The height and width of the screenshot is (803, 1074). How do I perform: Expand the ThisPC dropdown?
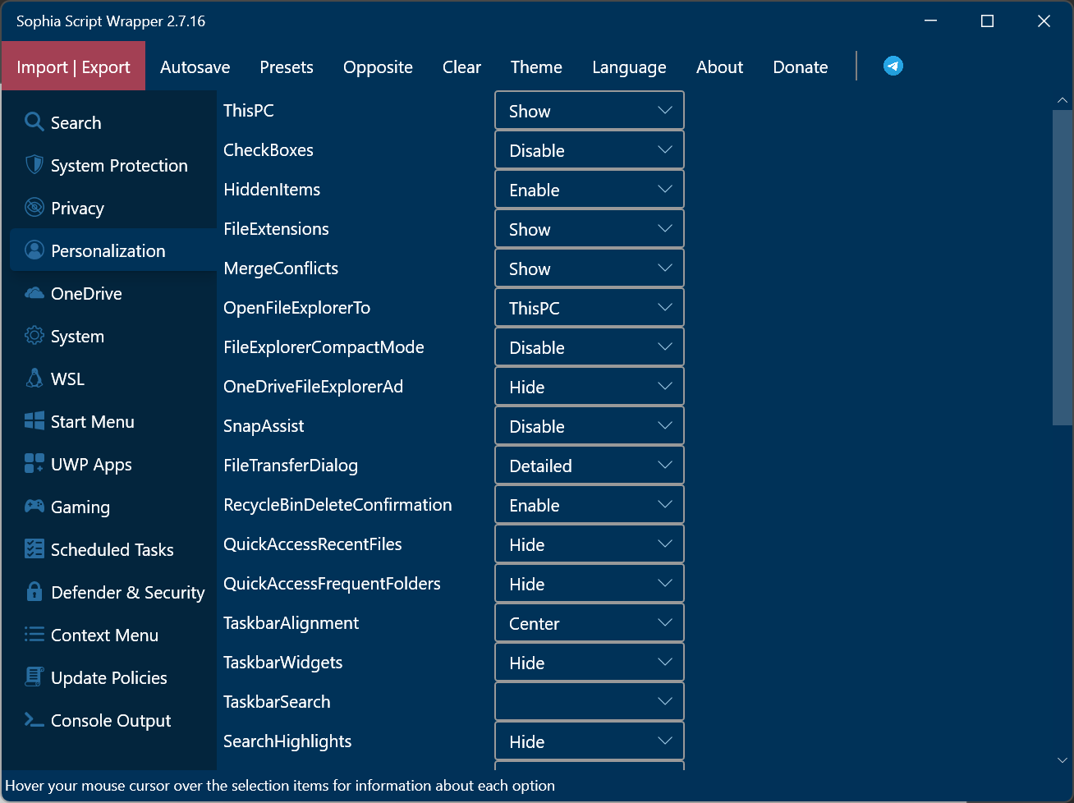click(589, 111)
